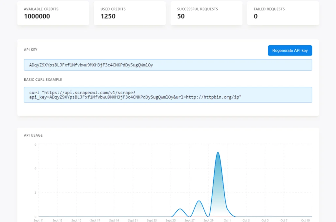Screen dimensions: 336x222
Task: Select the Failed Requests card
Action: click(x=283, y=13)
